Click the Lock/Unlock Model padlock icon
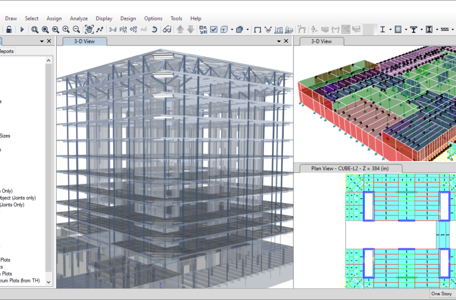Screen dimensions: 456x300 (10, 29)
